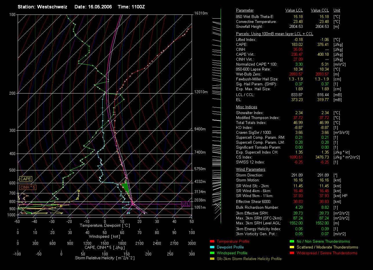This screenshot has height=270, width=373.
Task: Click the yellow CAPE label box
Action: (x=26, y=179)
